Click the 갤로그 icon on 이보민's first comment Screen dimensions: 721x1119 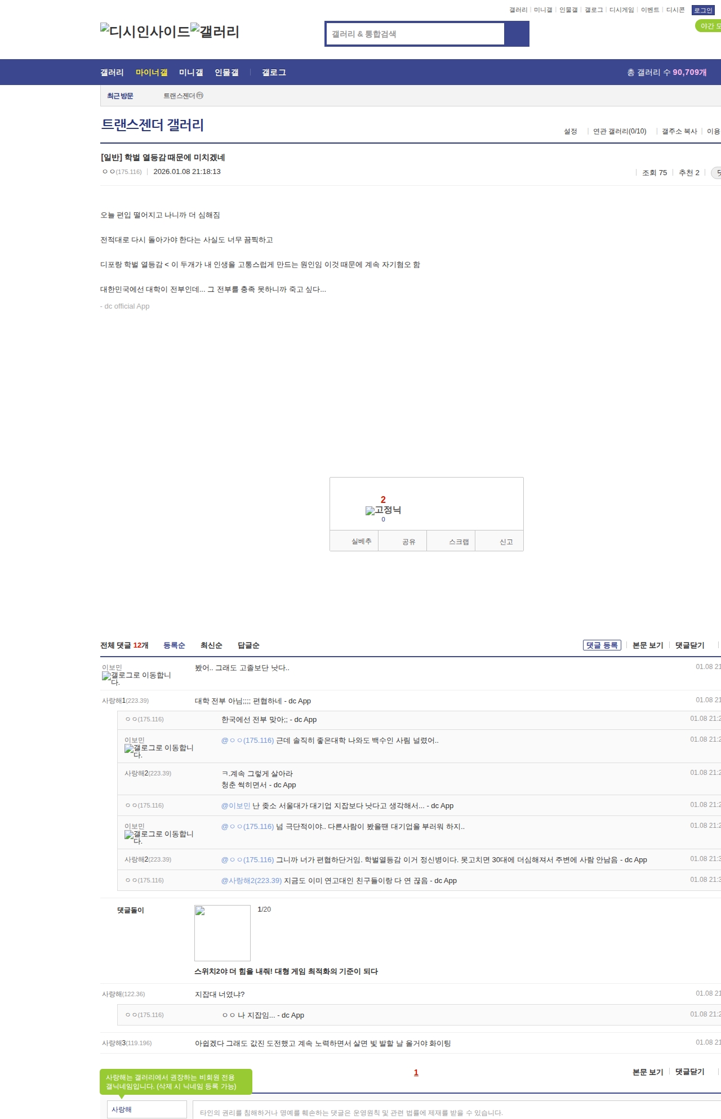point(136,678)
